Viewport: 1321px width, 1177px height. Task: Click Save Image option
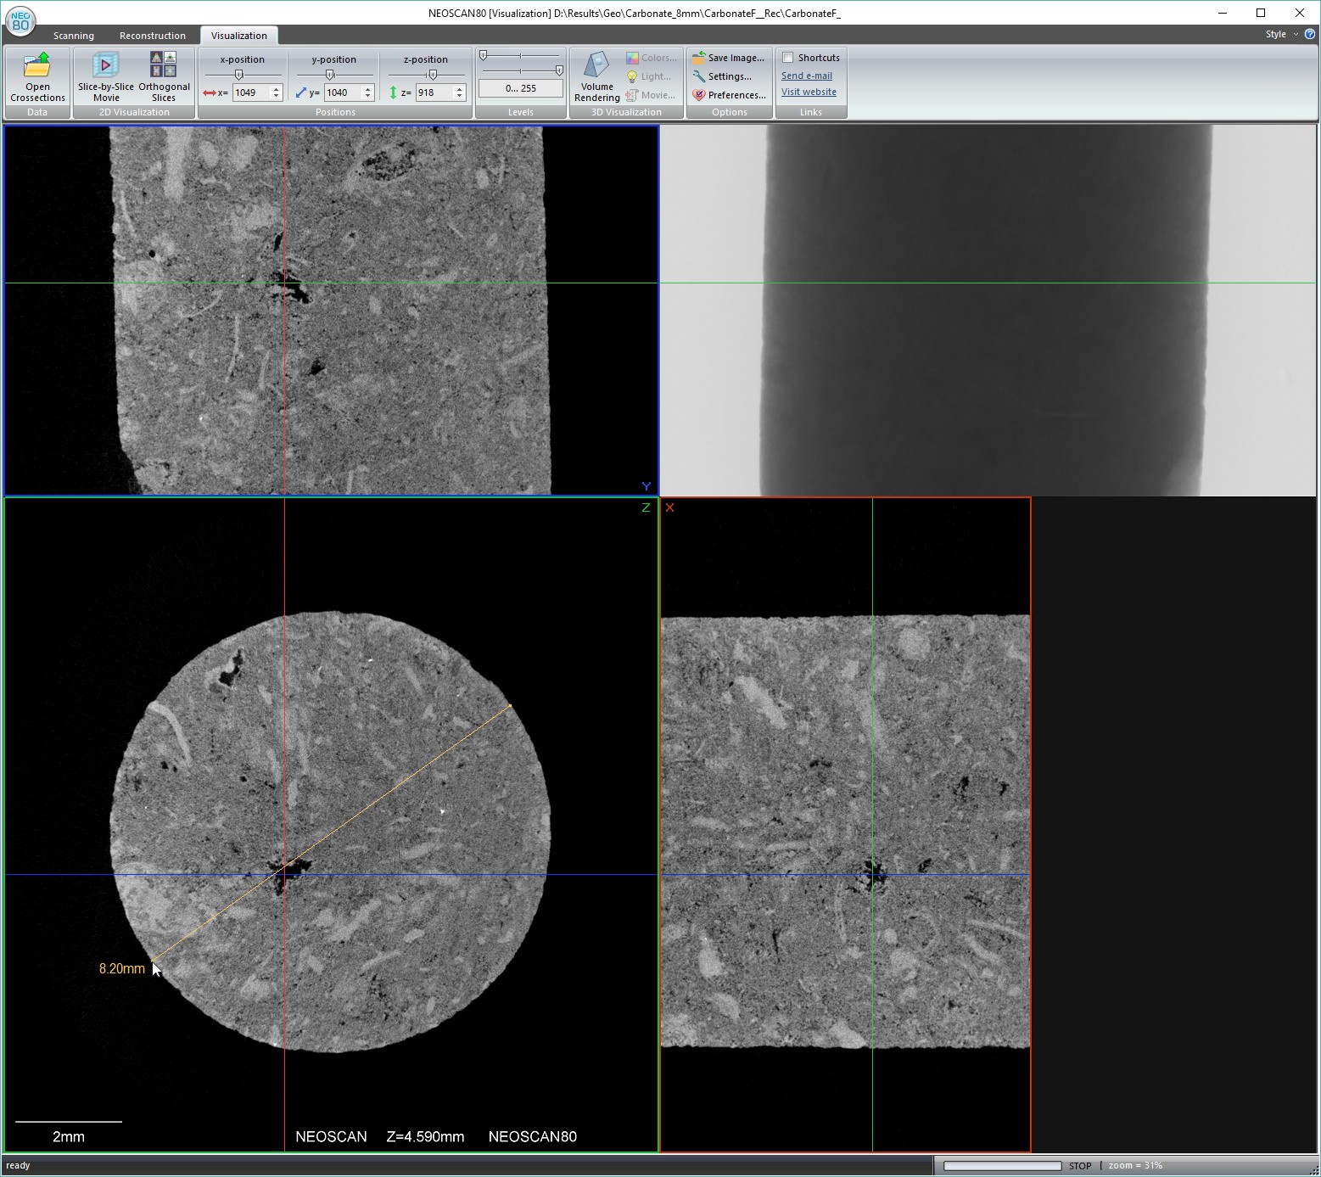click(x=729, y=58)
